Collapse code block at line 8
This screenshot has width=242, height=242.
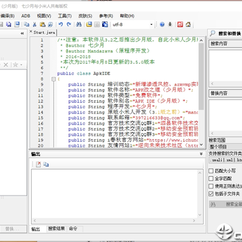54,79
